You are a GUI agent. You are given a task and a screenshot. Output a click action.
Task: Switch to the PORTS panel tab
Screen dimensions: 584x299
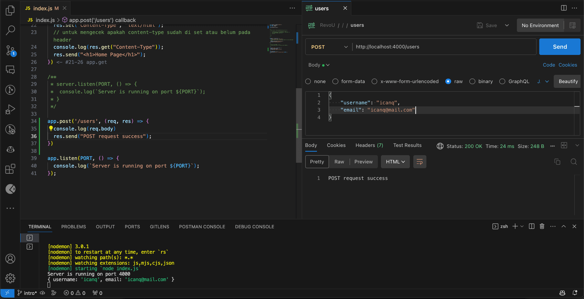point(132,227)
